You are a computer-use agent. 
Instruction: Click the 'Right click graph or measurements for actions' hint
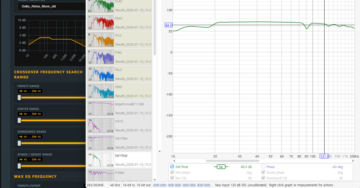pos(301,185)
